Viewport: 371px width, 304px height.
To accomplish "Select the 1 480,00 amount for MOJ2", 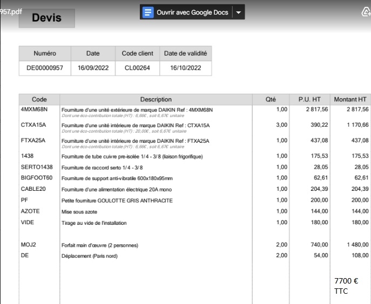I will [x=355, y=245].
